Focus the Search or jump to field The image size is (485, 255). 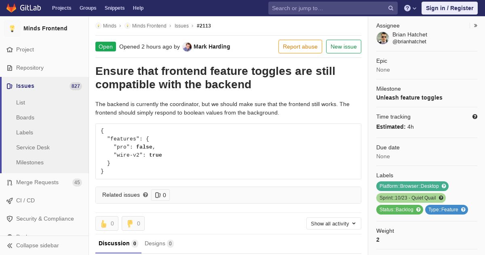[327, 8]
